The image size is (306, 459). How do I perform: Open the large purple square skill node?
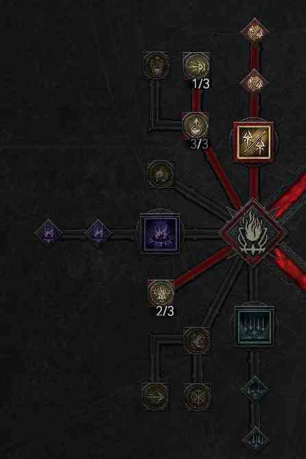160,234
